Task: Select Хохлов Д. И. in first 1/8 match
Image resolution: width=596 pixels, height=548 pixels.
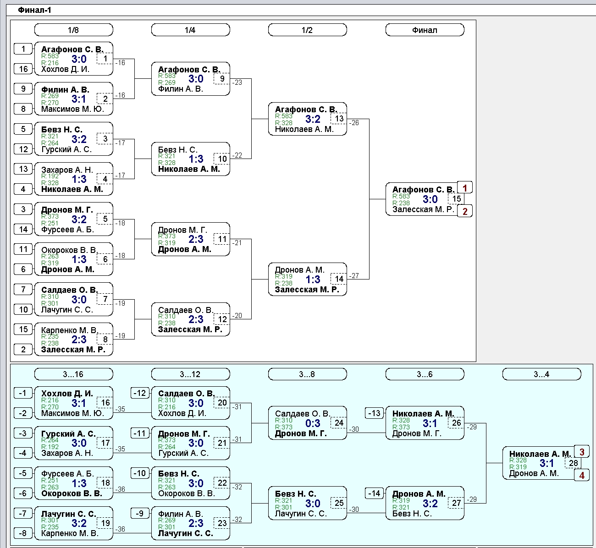Action: pyautogui.click(x=65, y=69)
